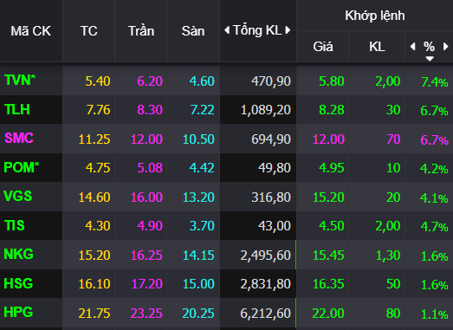Select TVN matched price 5.80
453x330 pixels.
pyautogui.click(x=332, y=81)
